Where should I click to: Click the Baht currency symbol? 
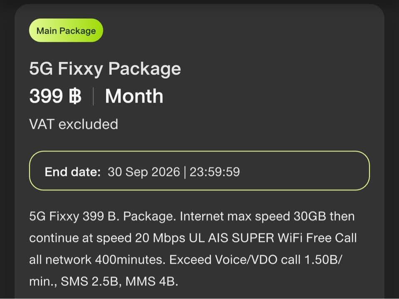(75, 96)
